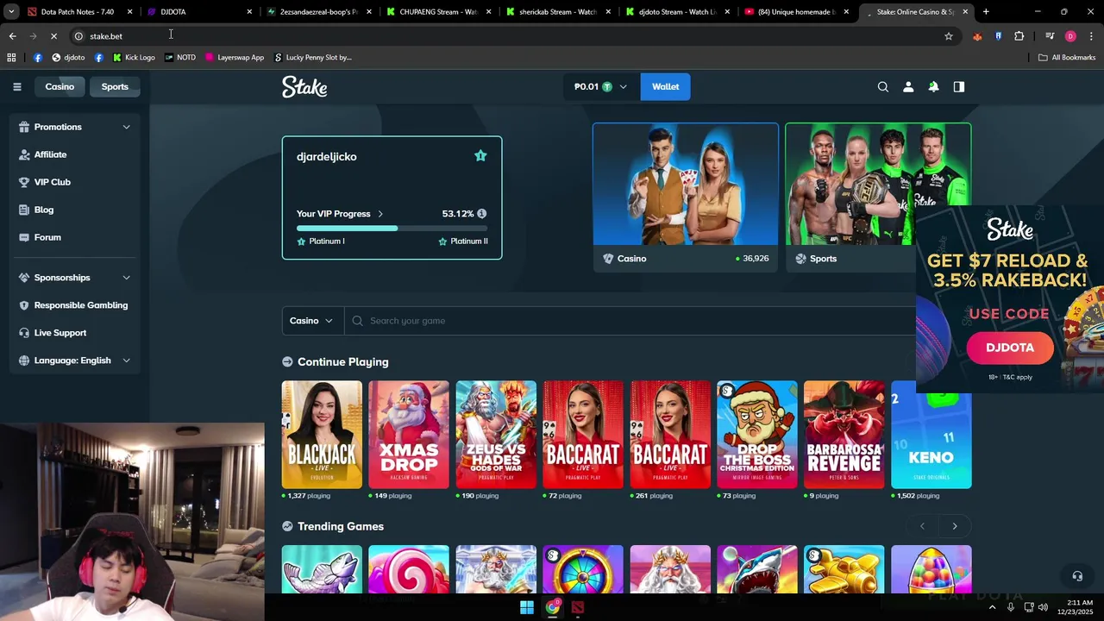
Task: Click the page reload/stop button
Action: pyautogui.click(x=53, y=36)
